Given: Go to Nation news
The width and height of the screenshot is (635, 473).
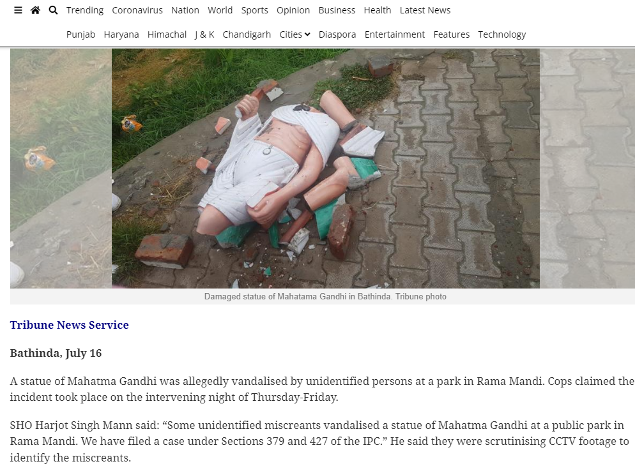Looking at the screenshot, I should [185, 10].
